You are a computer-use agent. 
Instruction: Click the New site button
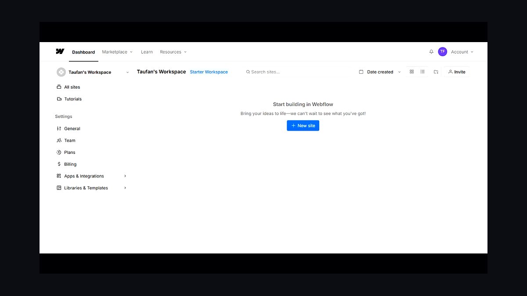303,125
